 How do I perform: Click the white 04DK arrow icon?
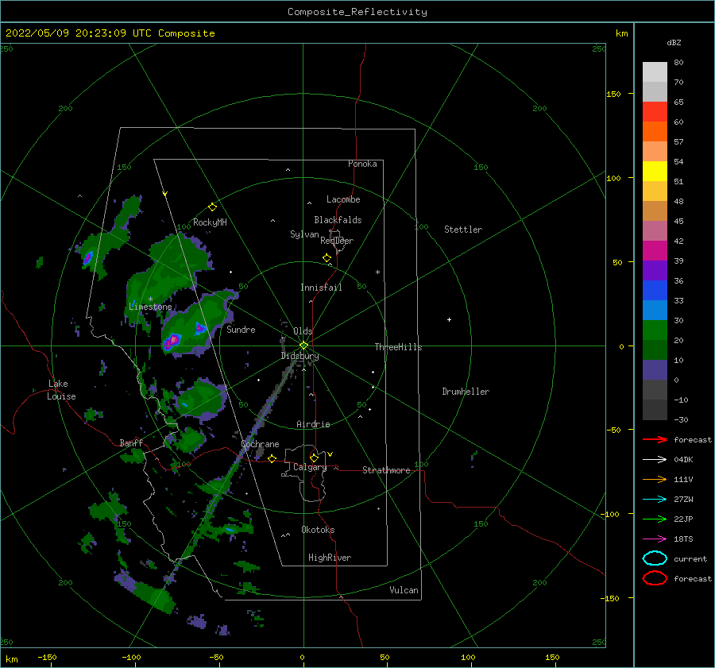(655, 460)
